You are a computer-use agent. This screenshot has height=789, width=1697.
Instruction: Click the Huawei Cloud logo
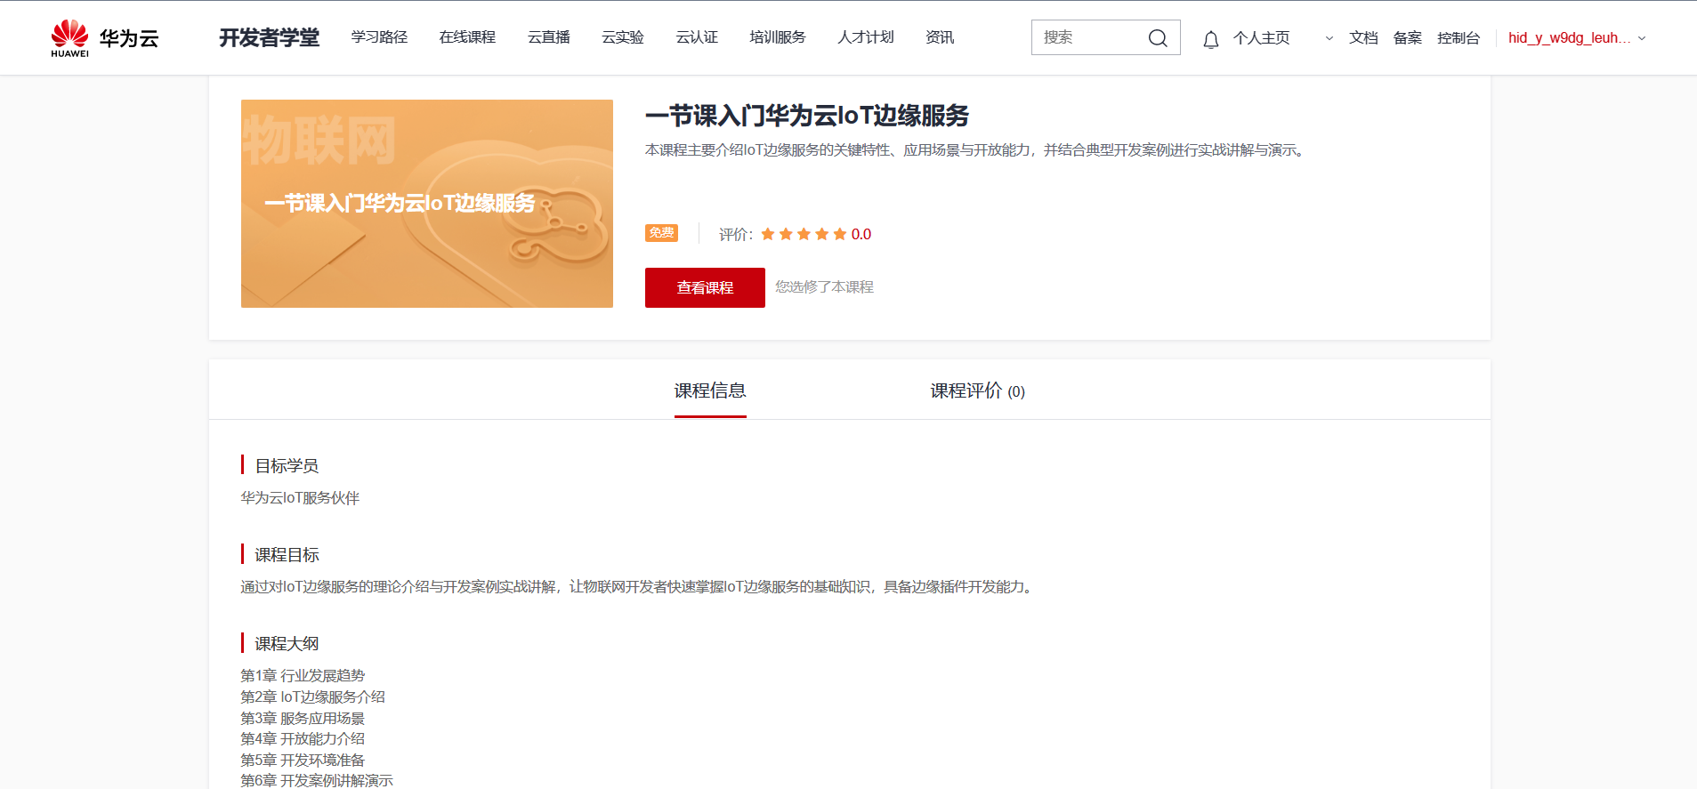coord(105,38)
